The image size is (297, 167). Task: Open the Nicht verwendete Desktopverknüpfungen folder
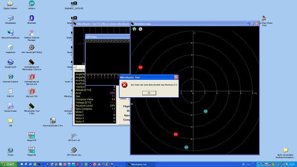(x=285, y=153)
